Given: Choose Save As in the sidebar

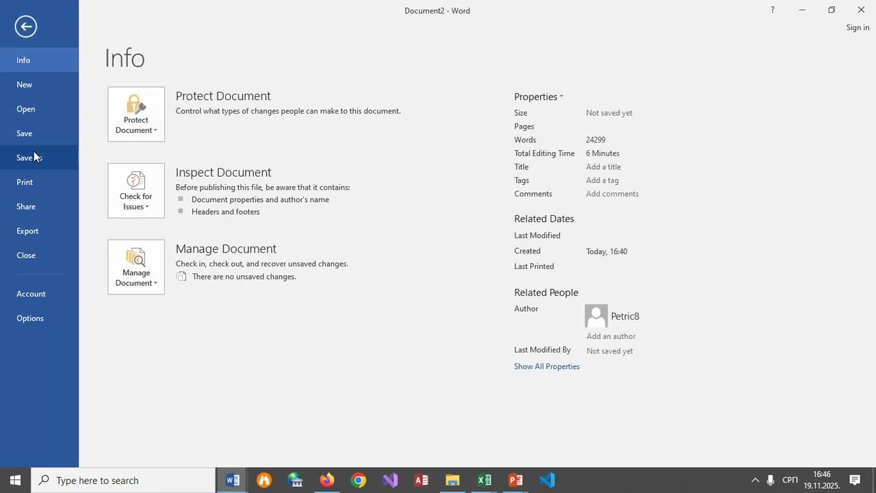Looking at the screenshot, I should tap(39, 158).
